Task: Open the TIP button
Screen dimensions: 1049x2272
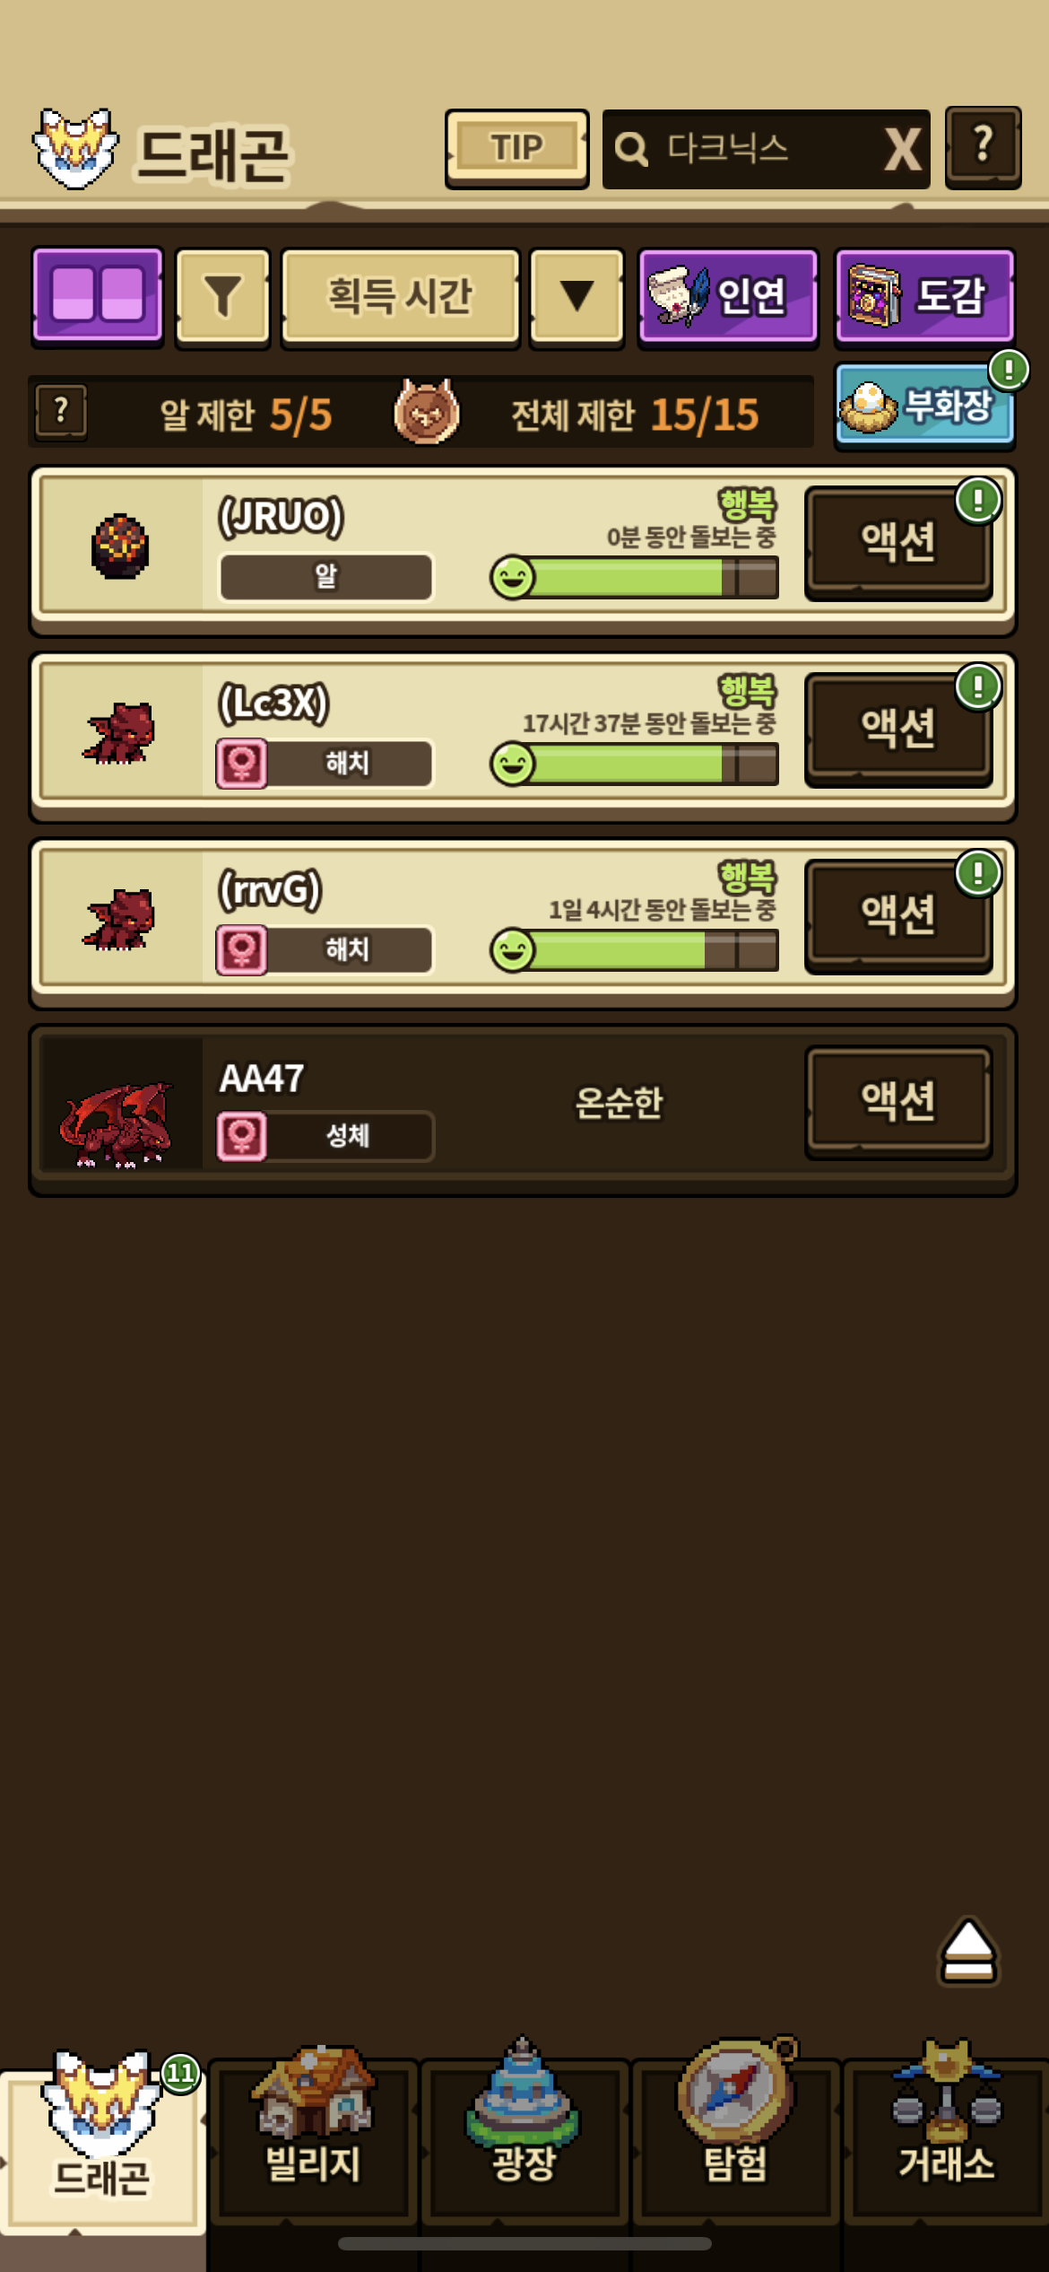Action: [516, 148]
